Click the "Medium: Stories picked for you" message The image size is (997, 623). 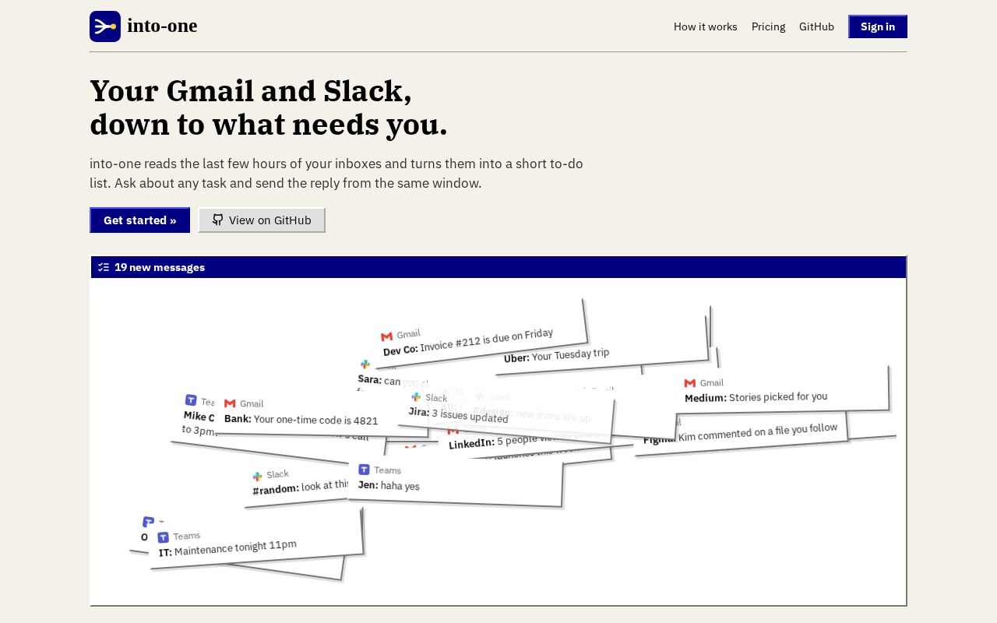(756, 397)
